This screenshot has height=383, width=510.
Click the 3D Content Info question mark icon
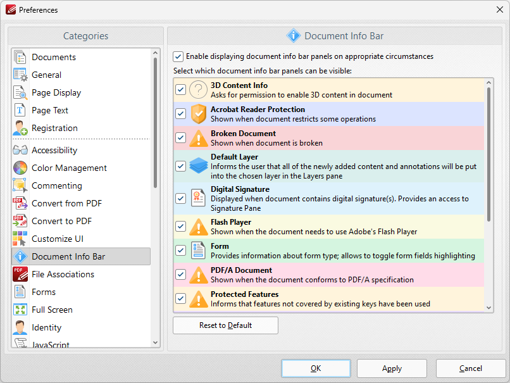199,90
